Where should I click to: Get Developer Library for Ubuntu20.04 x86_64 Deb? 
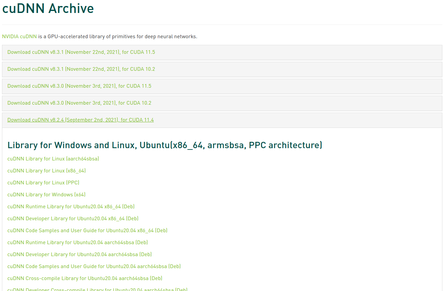73,219
